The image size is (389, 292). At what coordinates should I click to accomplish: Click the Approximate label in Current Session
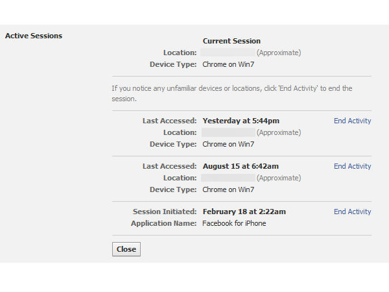(279, 53)
